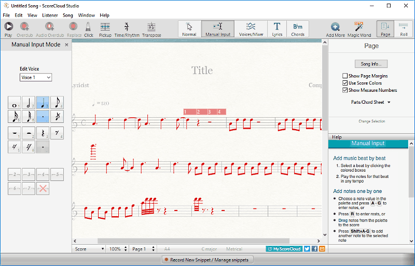Select the half rest
Image resolution: width=415 pixels, height=266 pixels.
point(29,133)
